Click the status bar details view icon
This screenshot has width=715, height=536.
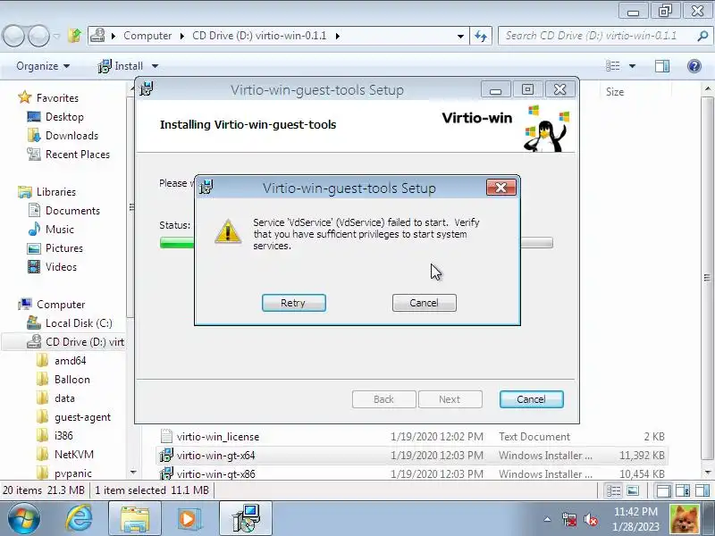pyautogui.click(x=613, y=490)
